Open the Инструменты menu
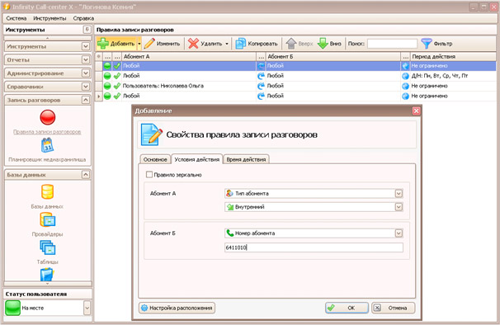 point(50,18)
